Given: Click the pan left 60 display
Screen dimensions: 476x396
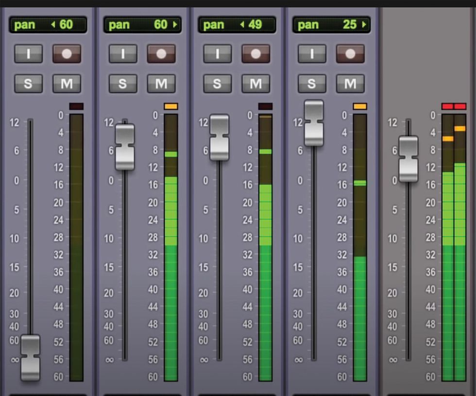Looking at the screenshot, I should pos(48,25).
